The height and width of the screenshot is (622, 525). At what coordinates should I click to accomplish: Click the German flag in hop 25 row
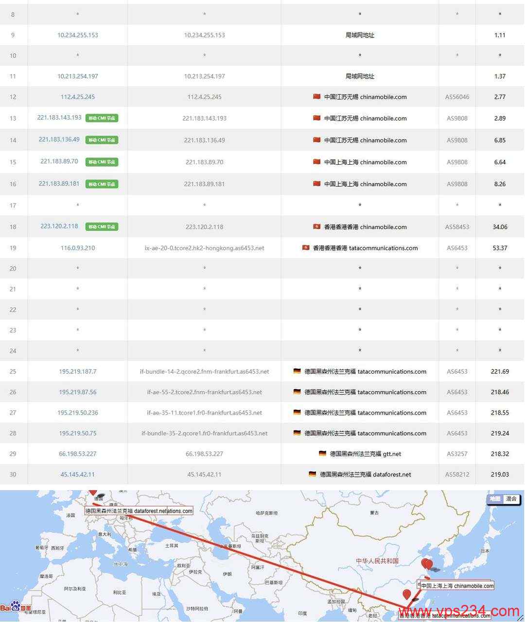(297, 371)
